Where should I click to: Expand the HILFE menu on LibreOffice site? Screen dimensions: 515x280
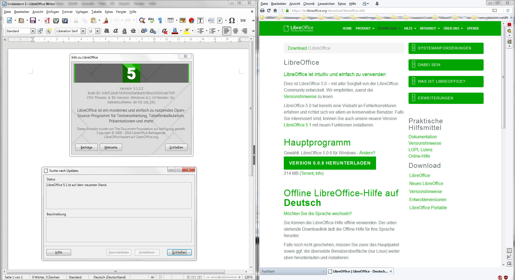point(410,28)
